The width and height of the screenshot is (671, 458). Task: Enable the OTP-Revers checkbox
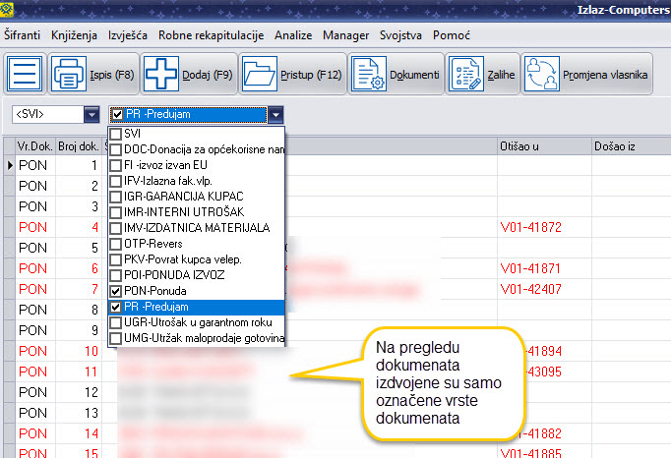click(116, 244)
